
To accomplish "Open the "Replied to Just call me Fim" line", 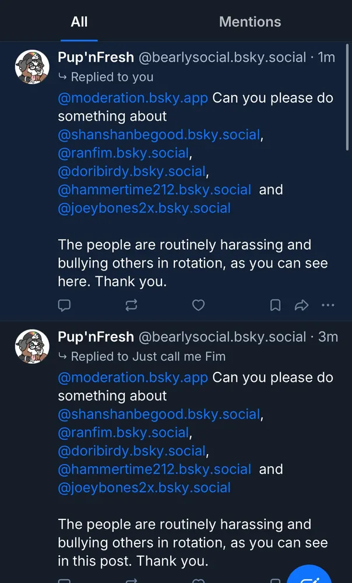I will tap(147, 356).
